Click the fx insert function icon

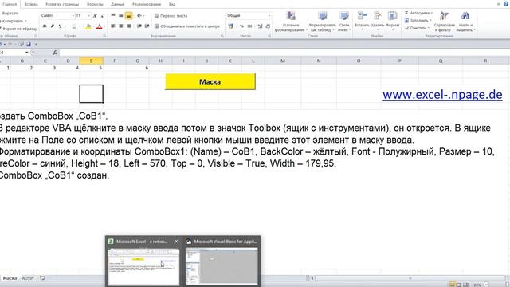pos(55,53)
